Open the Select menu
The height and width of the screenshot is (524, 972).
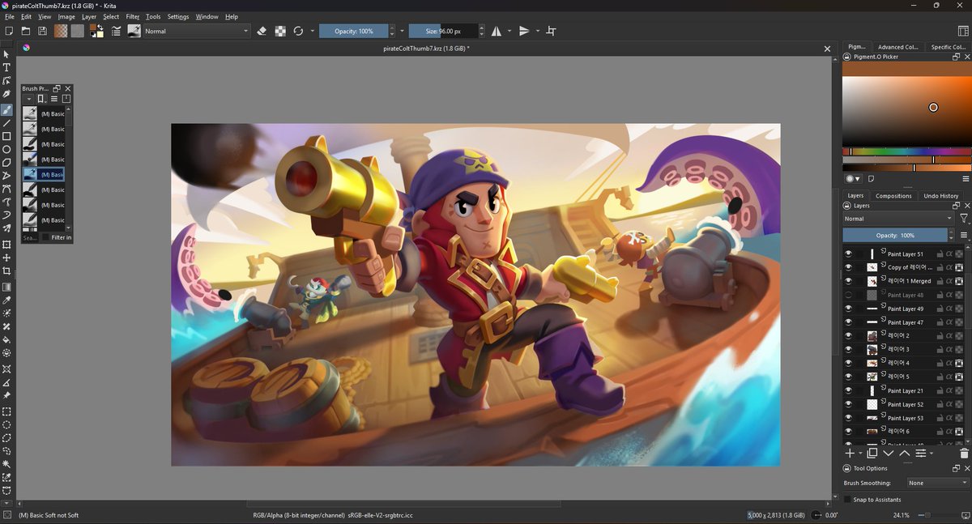[111, 16]
